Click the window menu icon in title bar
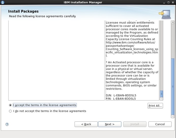The height and width of the screenshot is (138, 176). point(3,2)
